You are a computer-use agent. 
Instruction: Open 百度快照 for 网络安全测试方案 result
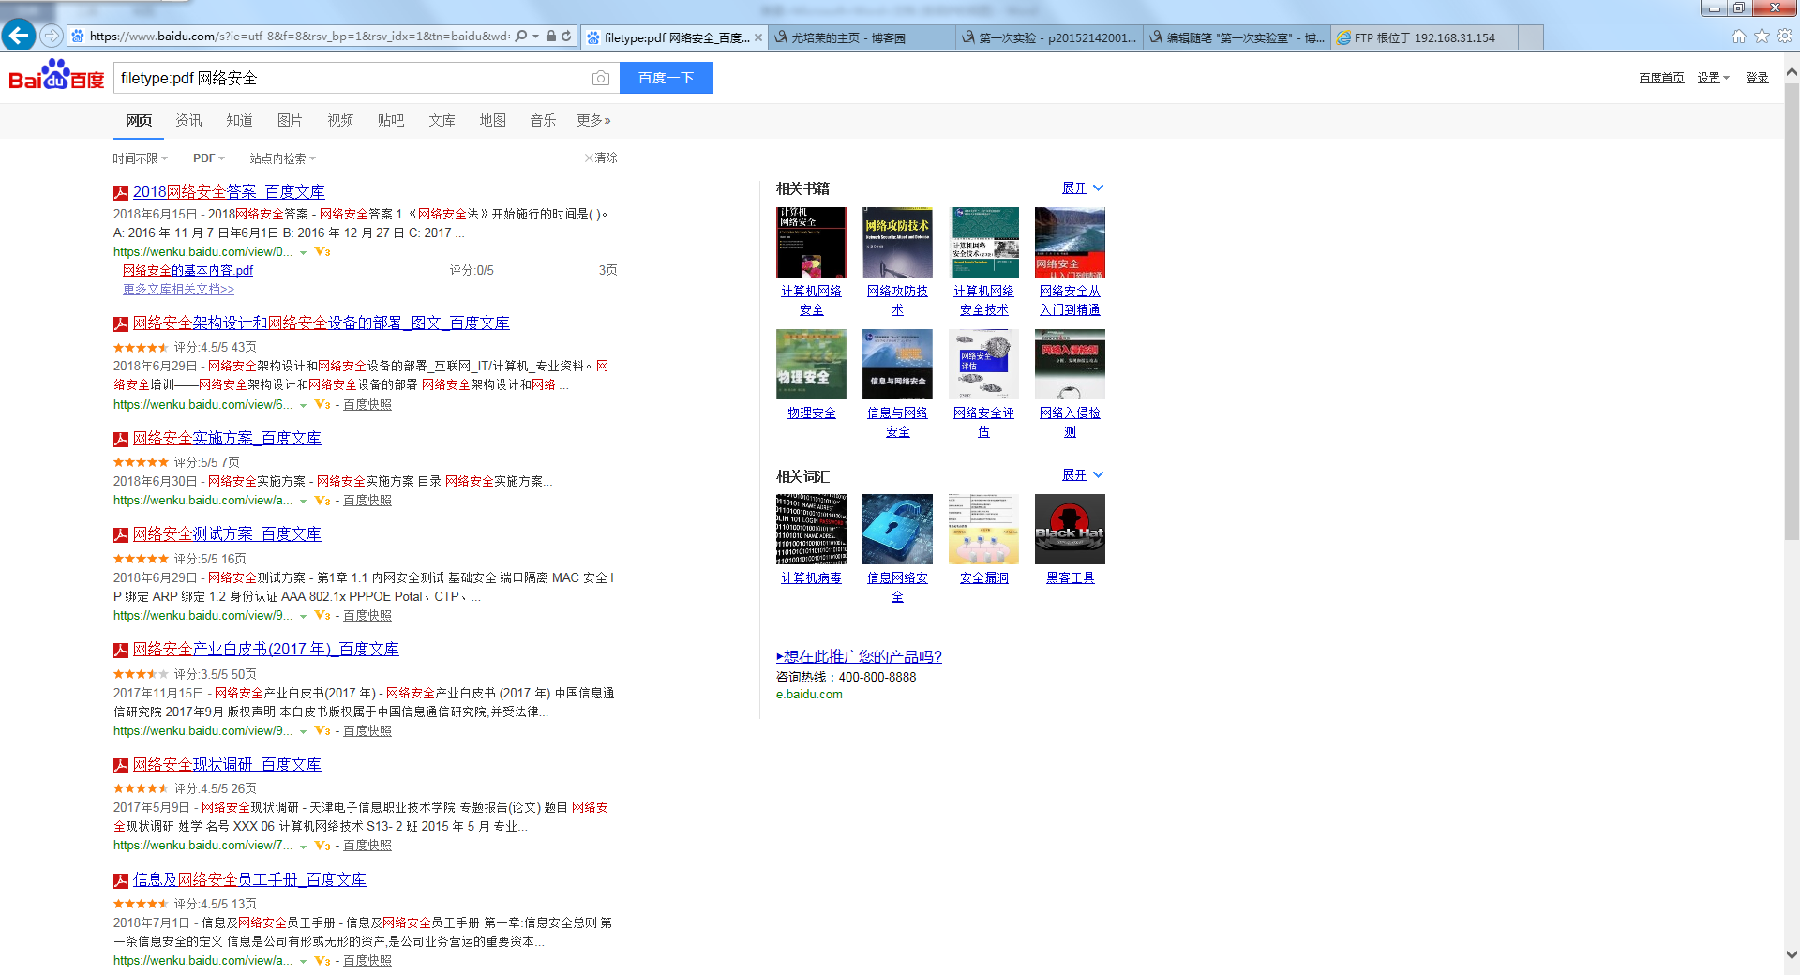coord(367,616)
